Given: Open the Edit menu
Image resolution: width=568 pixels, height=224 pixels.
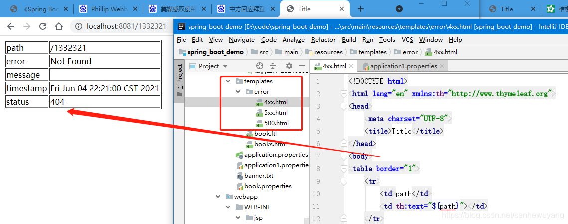Looking at the screenshot, I should 197,39.
